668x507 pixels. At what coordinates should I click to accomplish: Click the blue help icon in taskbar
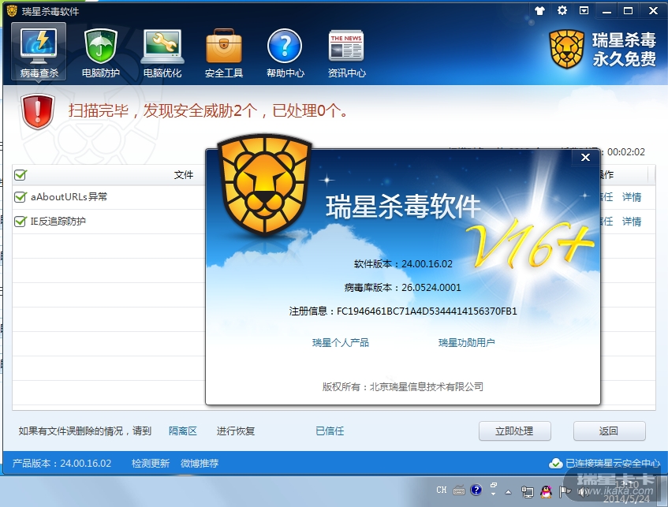pos(476,490)
